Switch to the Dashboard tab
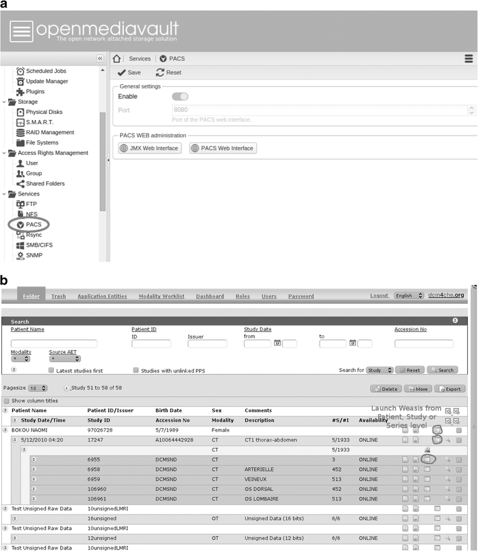Screen dimensions: 478x551 click(x=210, y=296)
